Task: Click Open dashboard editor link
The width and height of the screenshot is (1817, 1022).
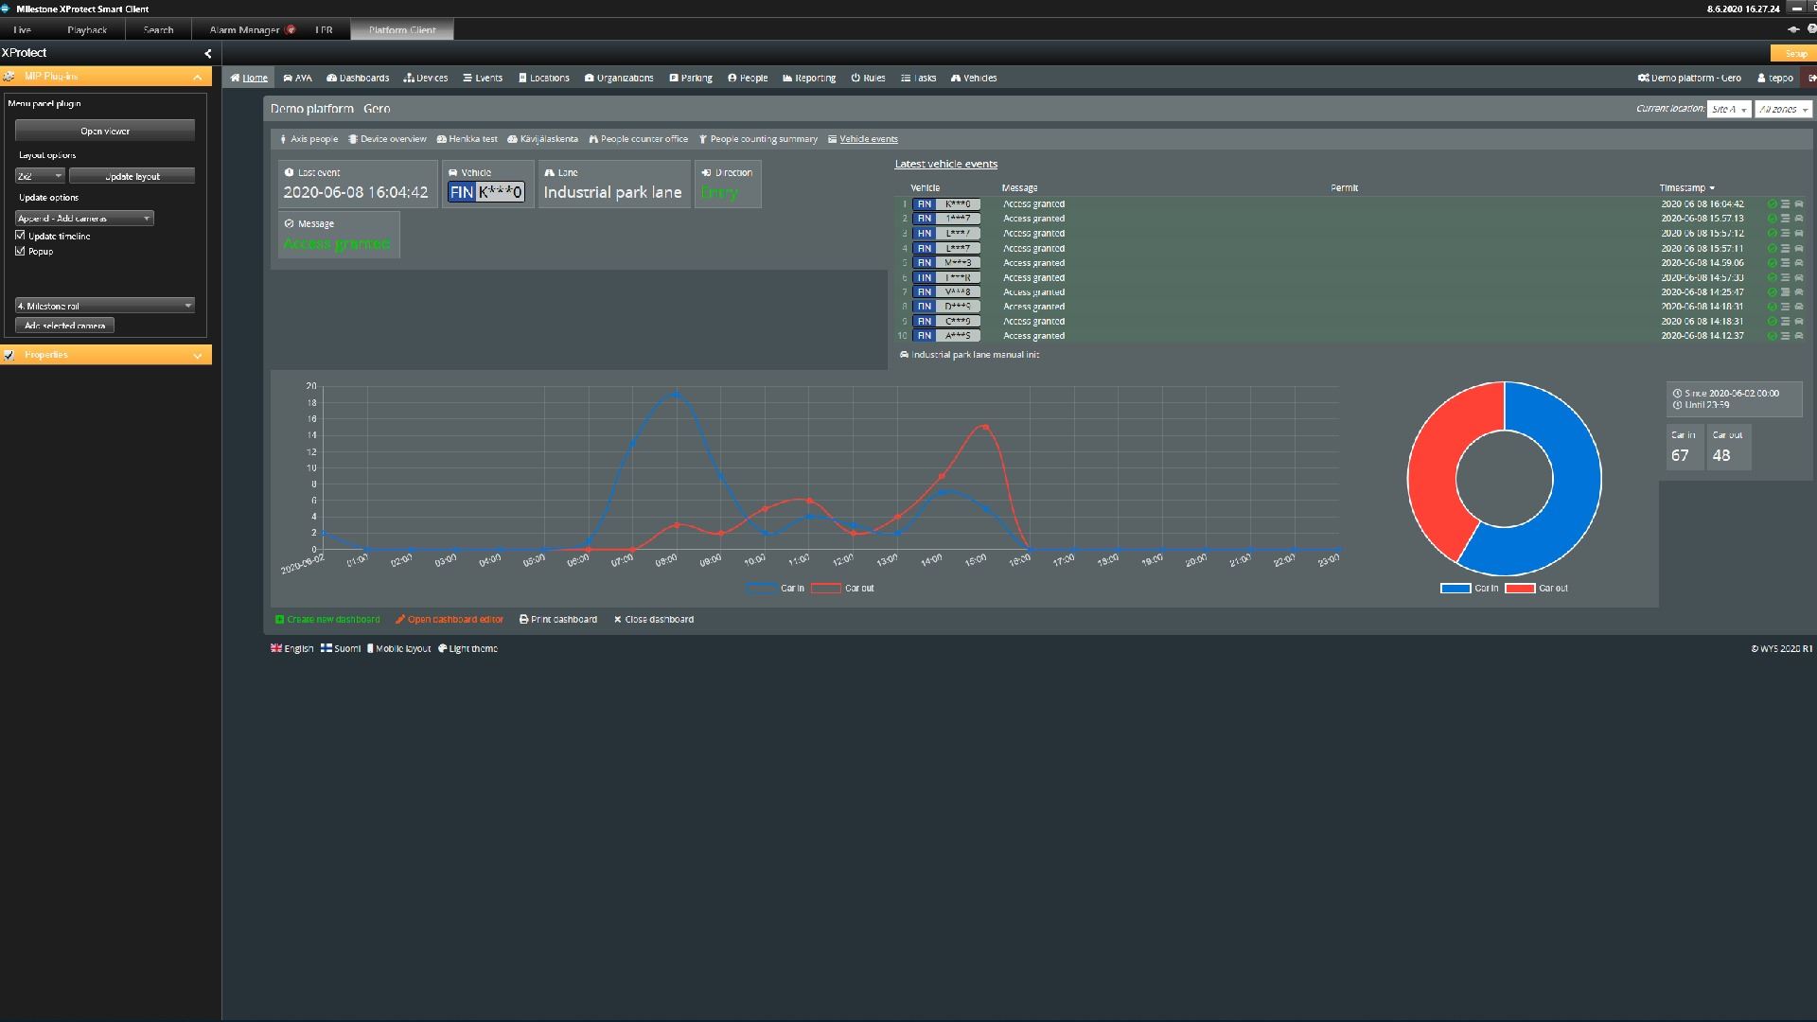Action: coord(450,620)
